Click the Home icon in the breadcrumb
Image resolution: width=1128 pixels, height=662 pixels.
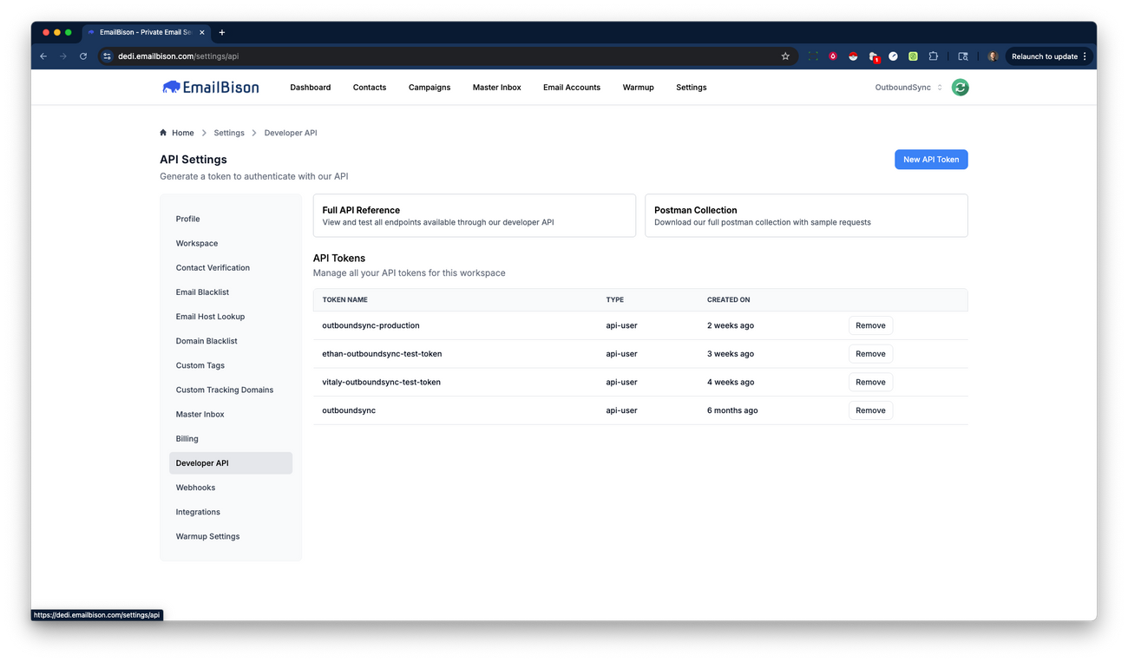coord(161,132)
